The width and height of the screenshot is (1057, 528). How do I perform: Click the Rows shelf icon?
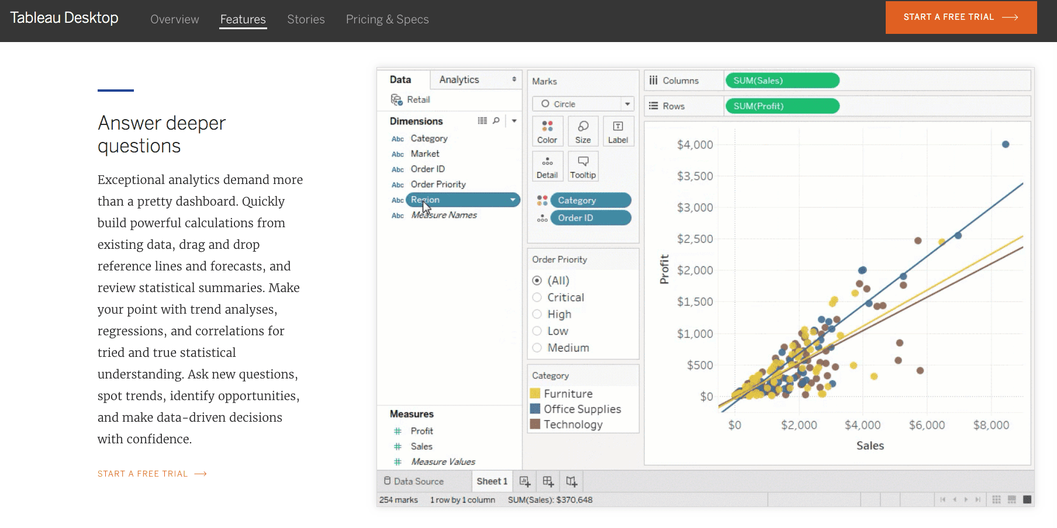[654, 106]
